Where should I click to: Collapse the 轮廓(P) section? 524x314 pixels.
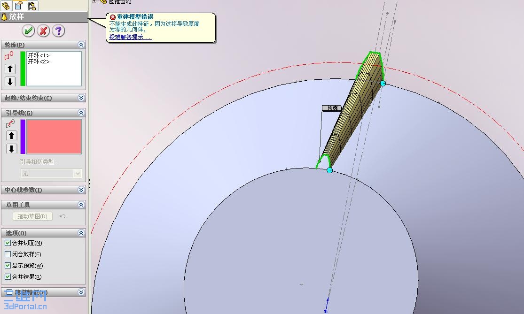(x=81, y=45)
